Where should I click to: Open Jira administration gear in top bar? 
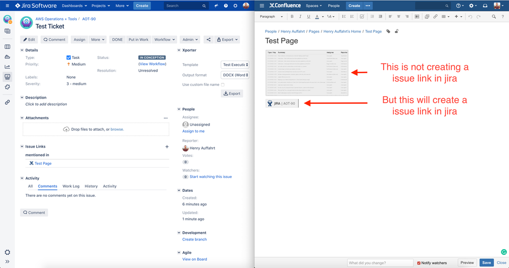(x=235, y=6)
